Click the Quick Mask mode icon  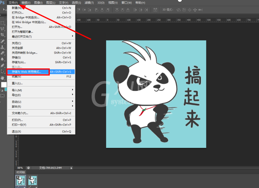[2, 96]
